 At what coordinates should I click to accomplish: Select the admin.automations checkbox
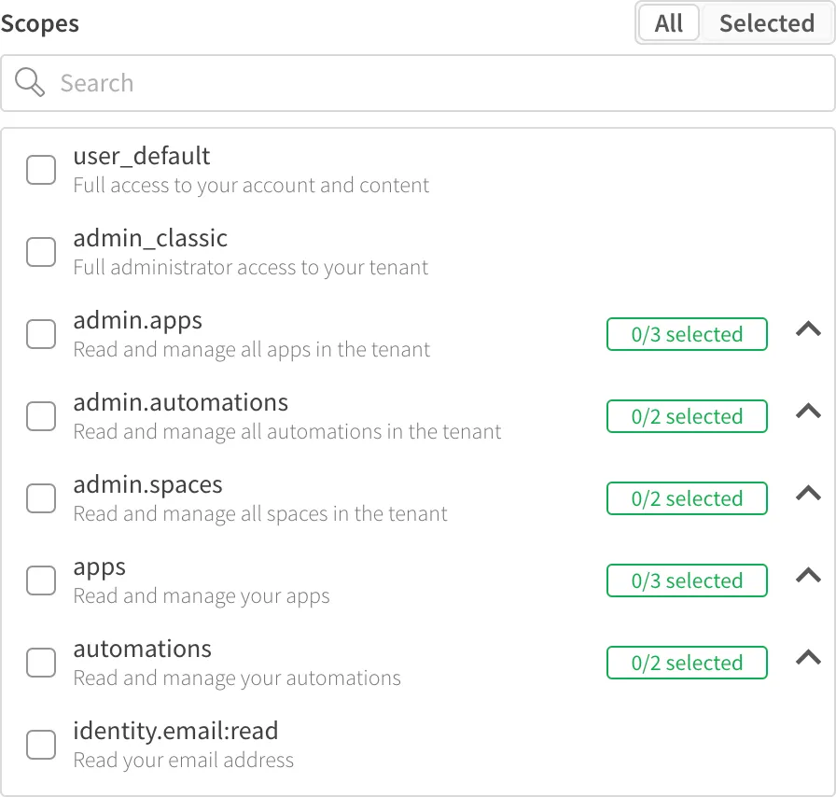click(41, 416)
